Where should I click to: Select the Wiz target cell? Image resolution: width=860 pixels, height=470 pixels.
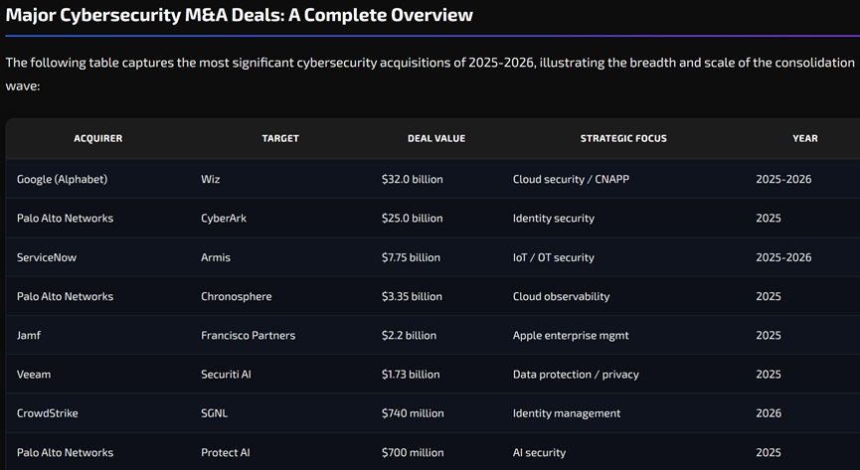point(210,179)
